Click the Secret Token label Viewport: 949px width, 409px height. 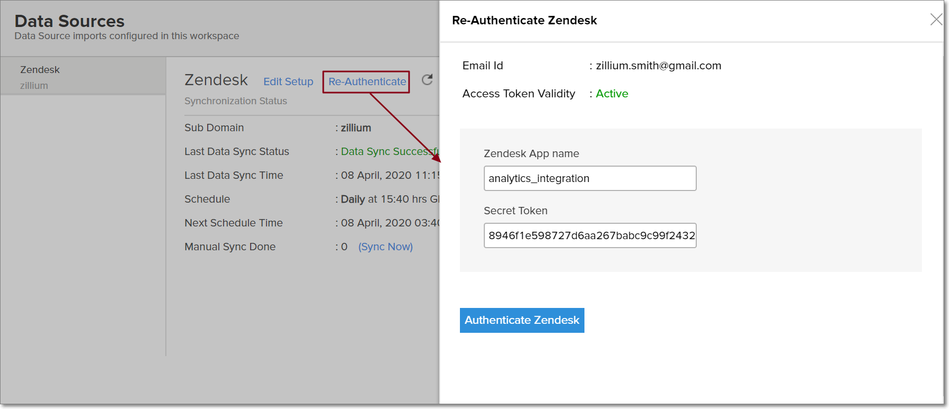(515, 211)
